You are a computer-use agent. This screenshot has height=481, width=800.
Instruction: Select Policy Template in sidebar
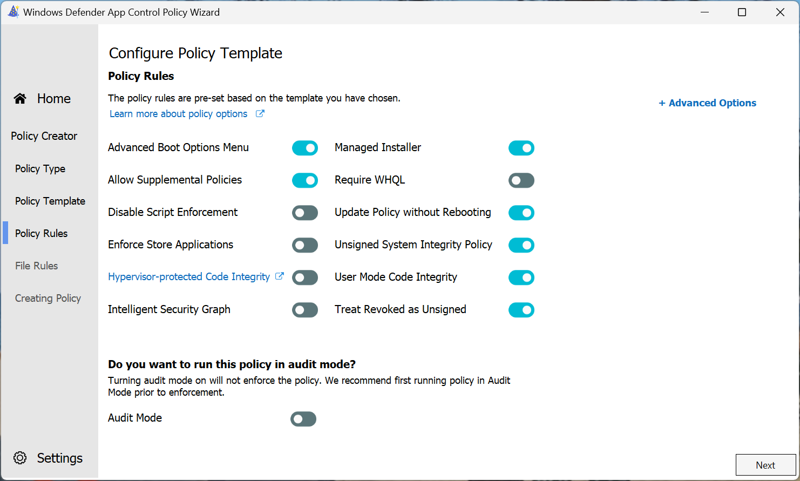tap(50, 201)
